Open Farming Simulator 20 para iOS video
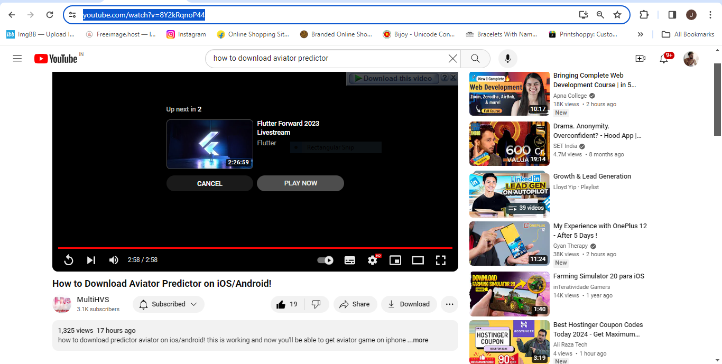Screen dimensions: 722x364 click(x=509, y=294)
